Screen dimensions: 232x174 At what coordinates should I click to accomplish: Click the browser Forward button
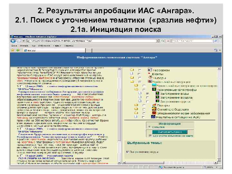coord(19,41)
